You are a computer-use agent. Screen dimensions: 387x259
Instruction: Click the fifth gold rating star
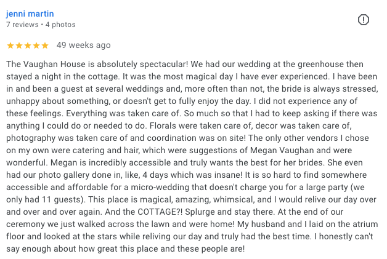[x=45, y=46]
